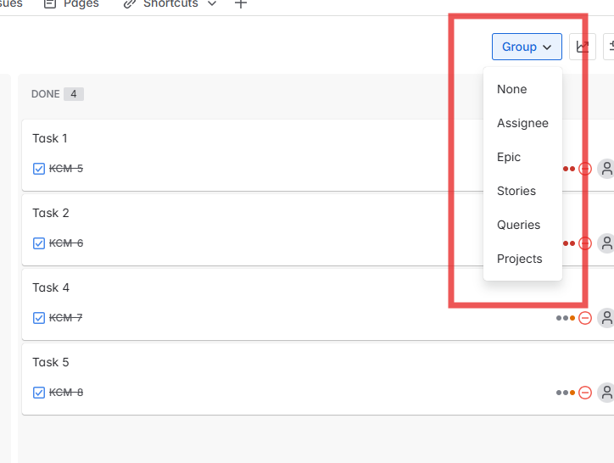Click the Pages document icon

(x=50, y=4)
